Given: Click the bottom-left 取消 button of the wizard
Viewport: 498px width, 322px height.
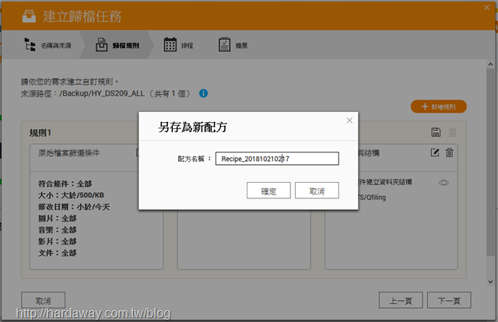Looking at the screenshot, I should point(44,300).
